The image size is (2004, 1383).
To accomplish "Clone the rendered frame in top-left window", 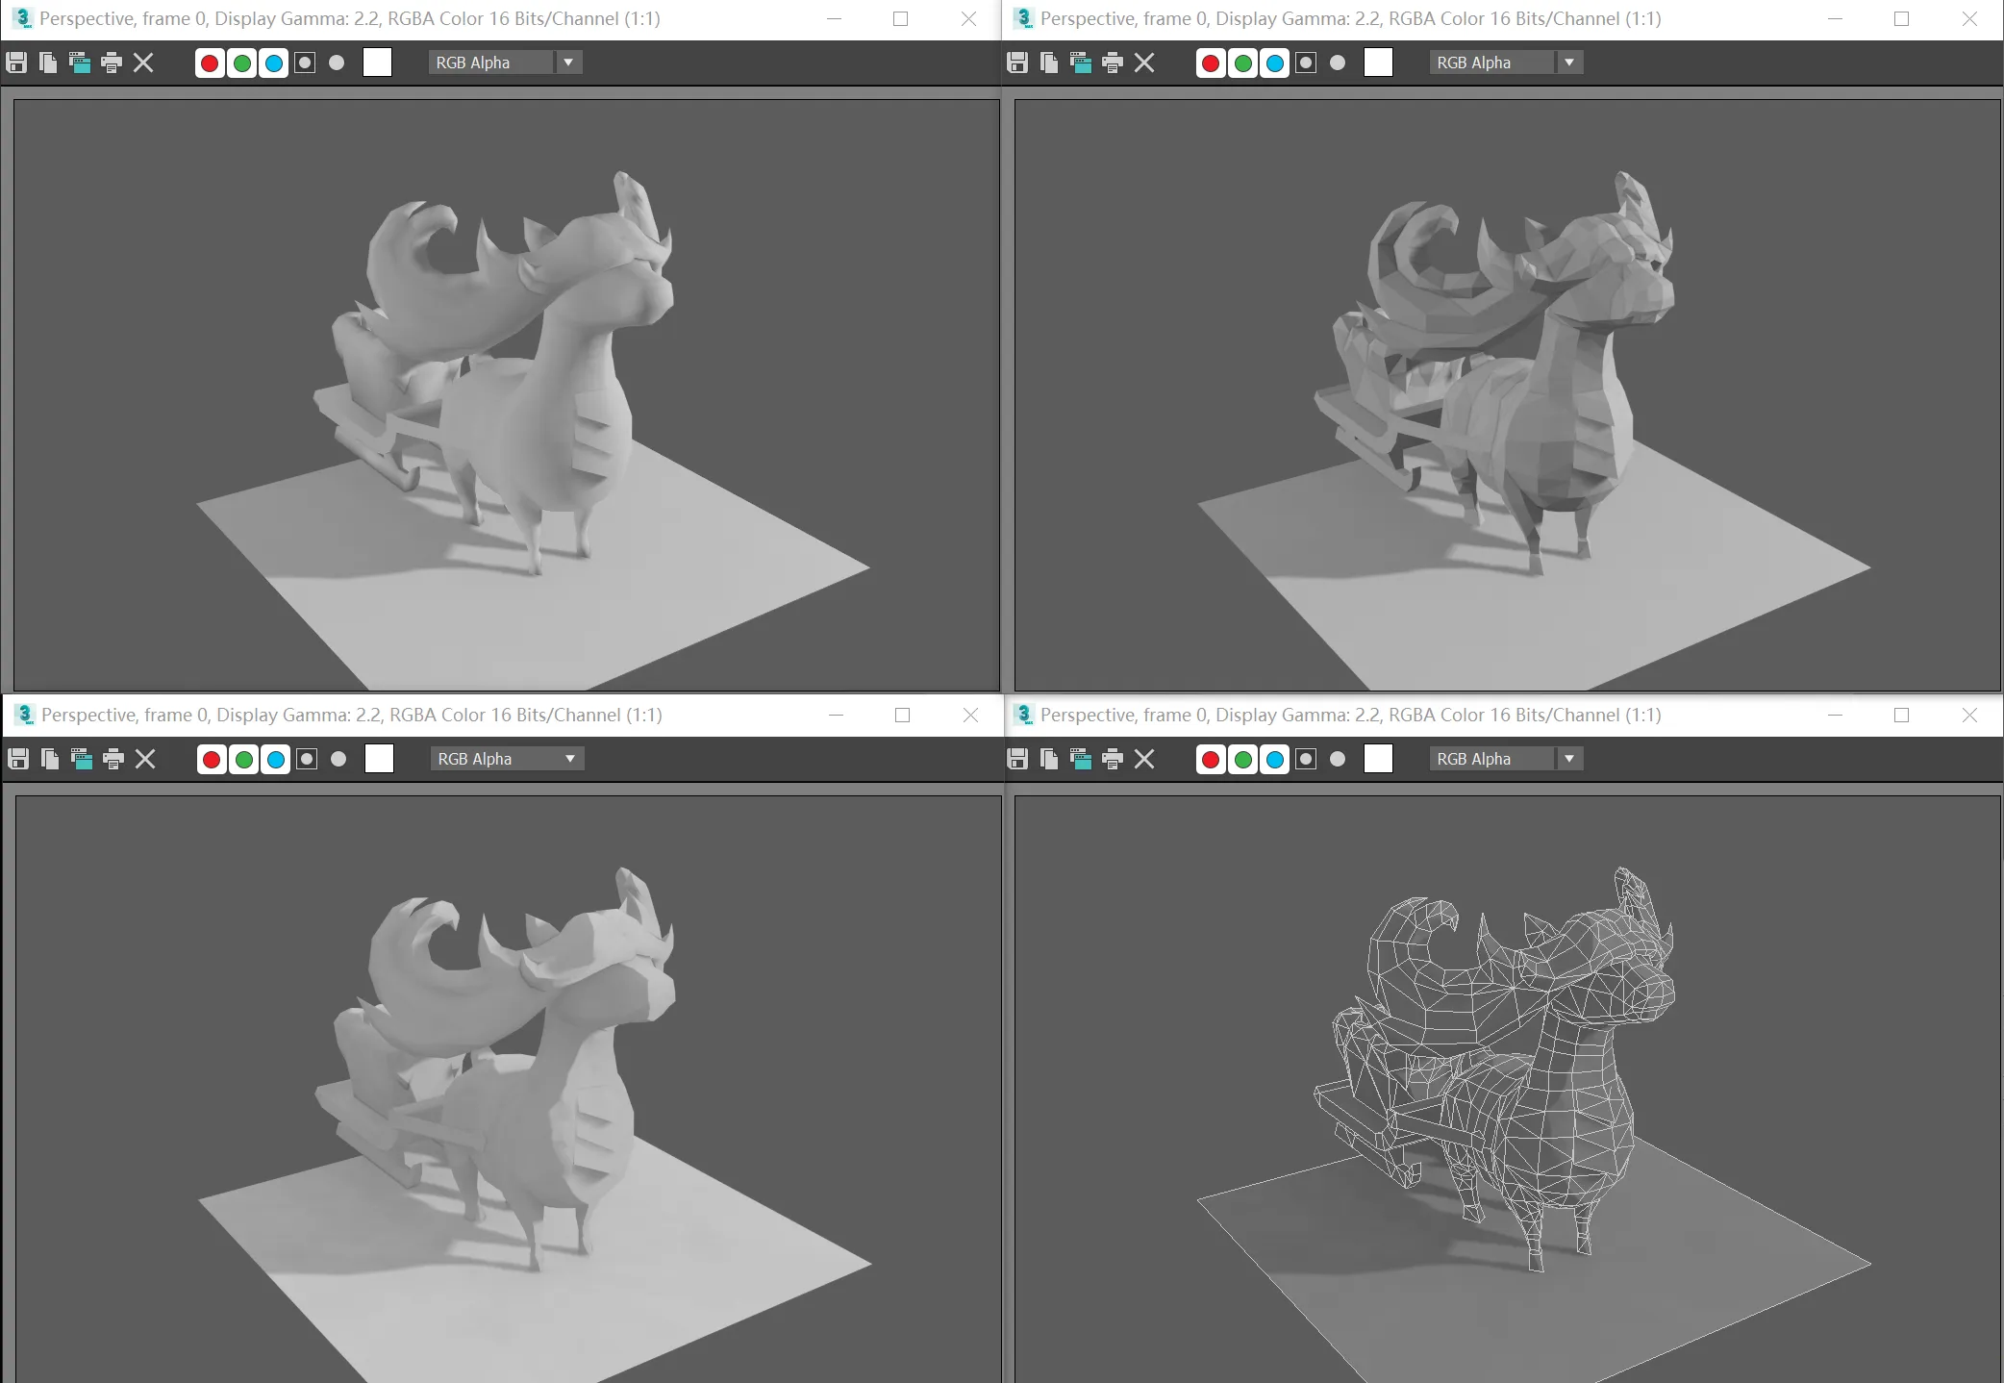I will tap(80, 63).
